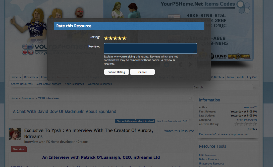This screenshot has width=273, height=167.
Task: Select the first rating star in the dialog
Action: pyautogui.click(x=106, y=38)
